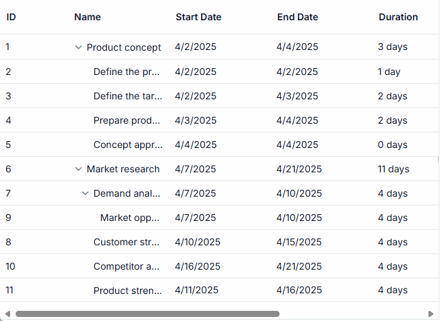The width and height of the screenshot is (440, 321).
Task: Collapse the Market research row
Action: tap(79, 169)
